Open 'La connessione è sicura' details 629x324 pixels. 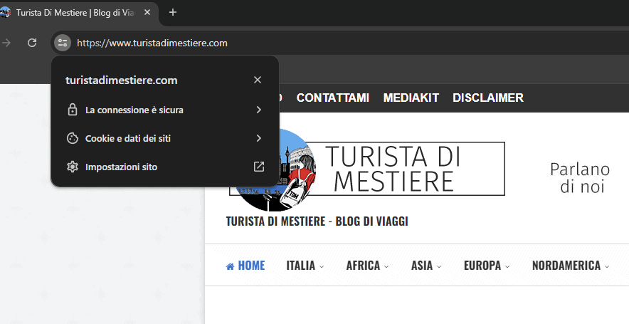165,110
